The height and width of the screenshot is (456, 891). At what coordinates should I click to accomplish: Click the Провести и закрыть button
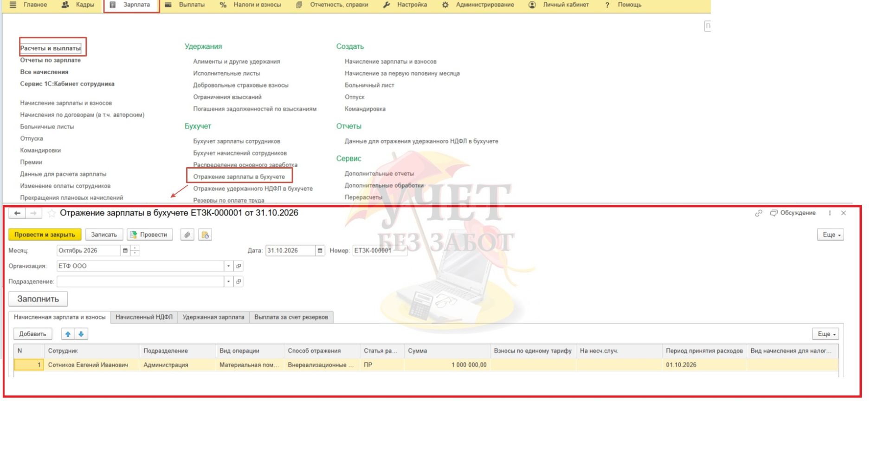(45, 235)
